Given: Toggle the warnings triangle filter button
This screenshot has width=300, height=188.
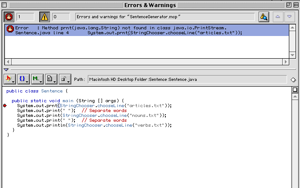Looking at the screenshot, I should (x=45, y=17).
